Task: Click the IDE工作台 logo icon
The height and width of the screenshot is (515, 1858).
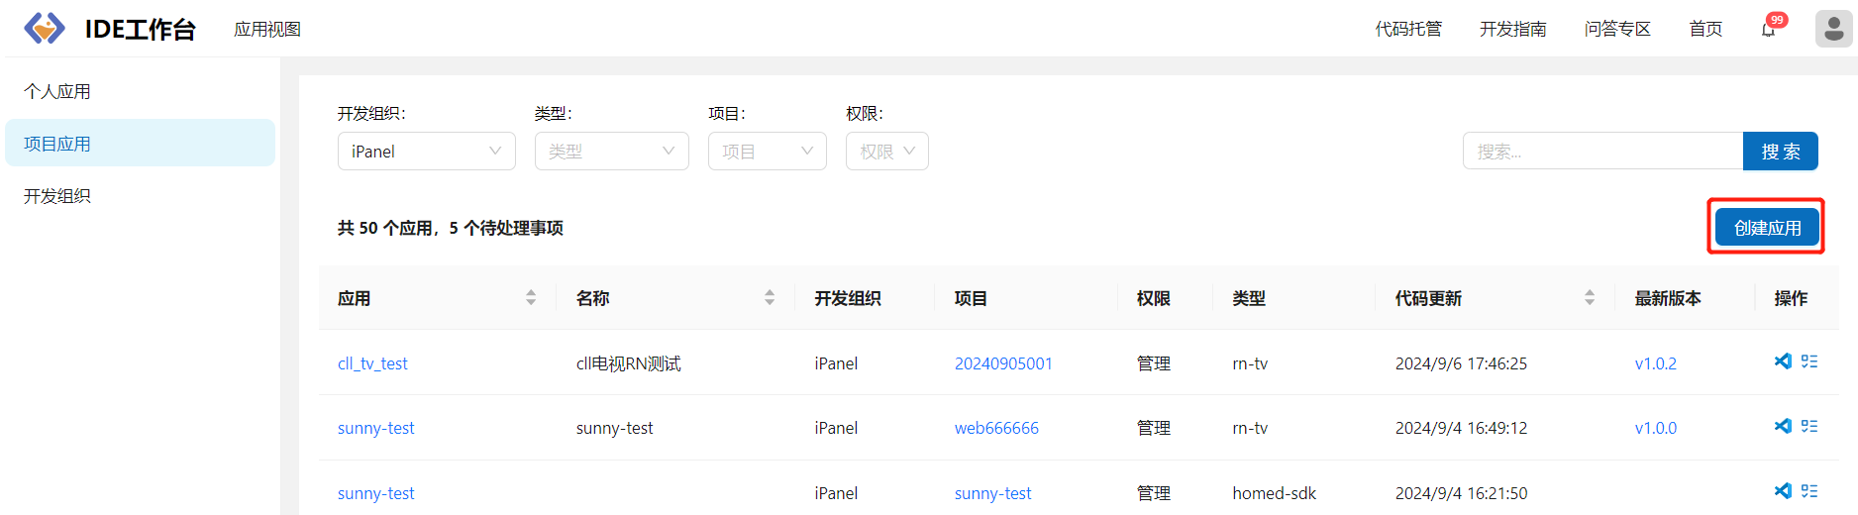Action: point(45,29)
